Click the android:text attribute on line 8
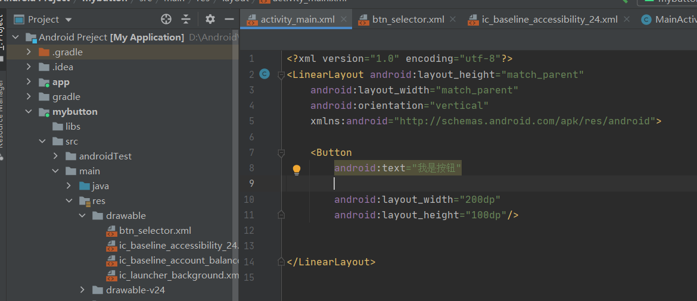 pyautogui.click(x=398, y=168)
